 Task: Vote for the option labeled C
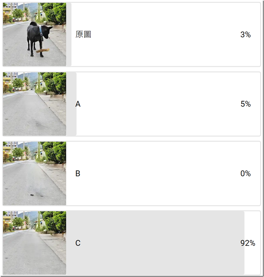(x=78, y=243)
